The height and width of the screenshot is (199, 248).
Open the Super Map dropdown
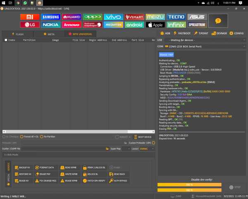coord(126,149)
